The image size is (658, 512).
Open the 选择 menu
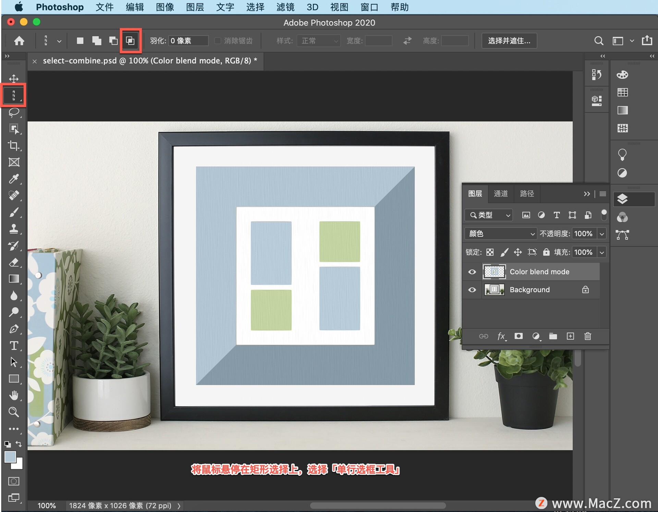[x=255, y=7]
